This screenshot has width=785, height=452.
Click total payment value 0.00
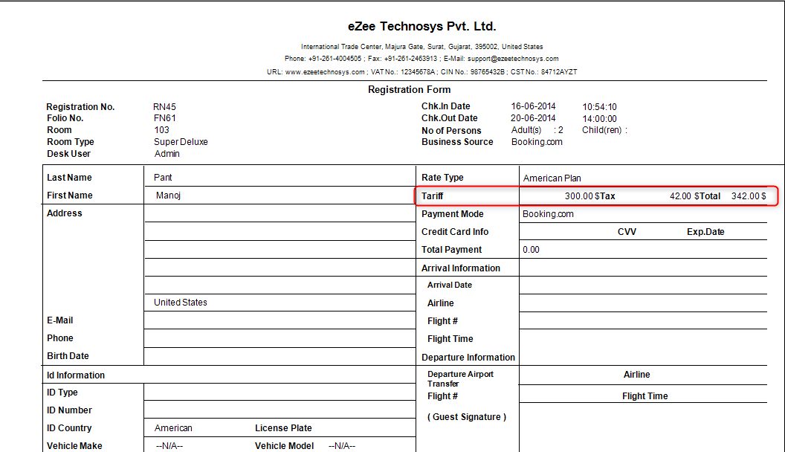[x=532, y=249]
